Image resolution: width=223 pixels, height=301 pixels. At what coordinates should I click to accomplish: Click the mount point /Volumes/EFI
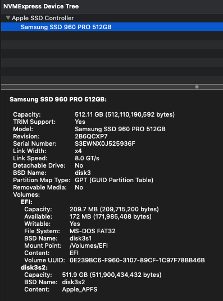tap(89, 246)
